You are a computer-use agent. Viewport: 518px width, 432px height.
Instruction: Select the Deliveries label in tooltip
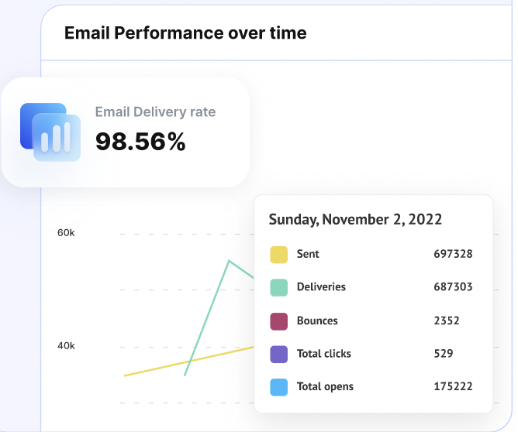(x=321, y=287)
